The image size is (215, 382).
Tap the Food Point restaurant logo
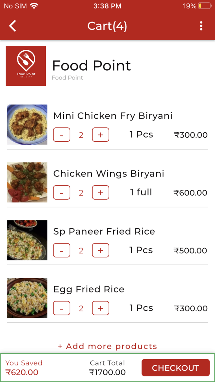(25, 66)
